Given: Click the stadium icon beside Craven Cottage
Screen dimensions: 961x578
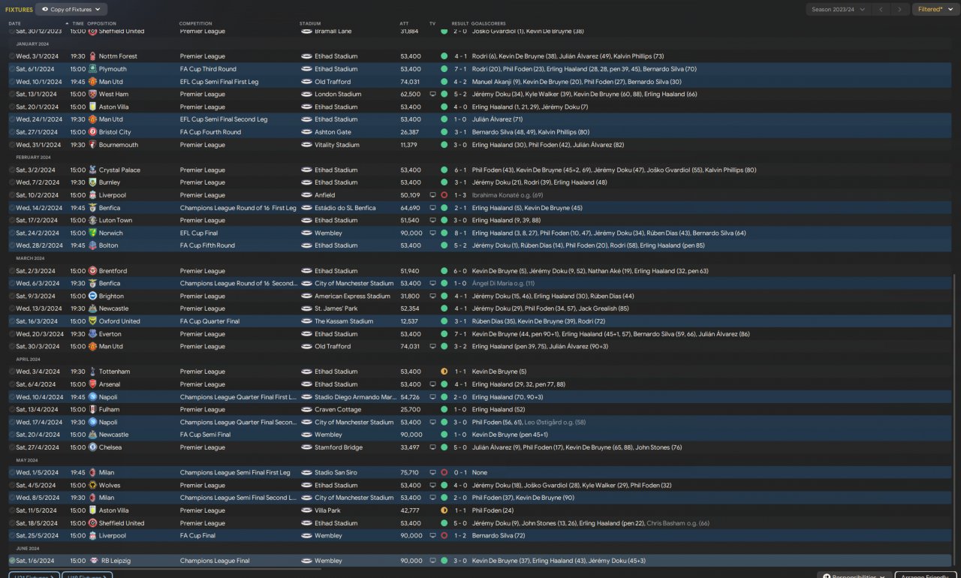Looking at the screenshot, I should tap(306, 410).
